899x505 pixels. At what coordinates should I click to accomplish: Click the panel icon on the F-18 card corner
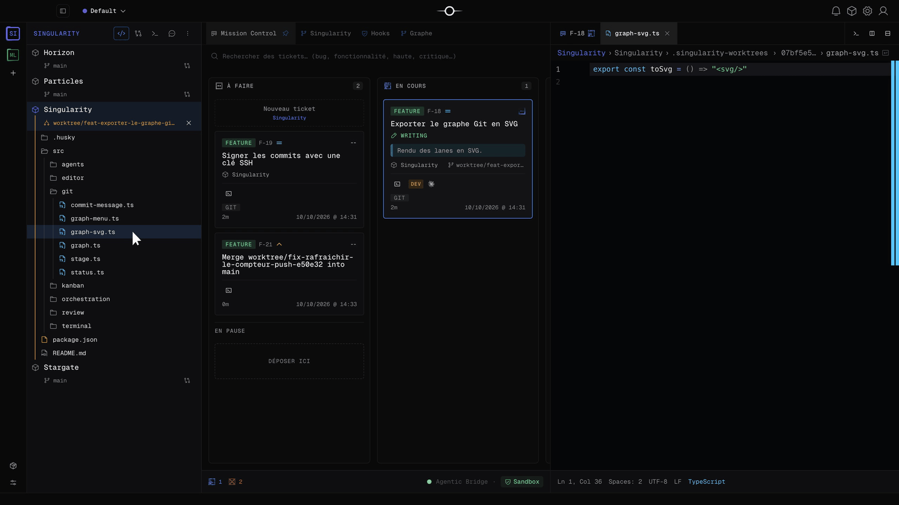click(x=522, y=111)
